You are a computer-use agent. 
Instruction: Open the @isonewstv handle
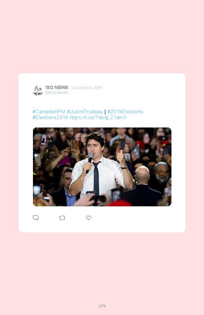coord(57,93)
